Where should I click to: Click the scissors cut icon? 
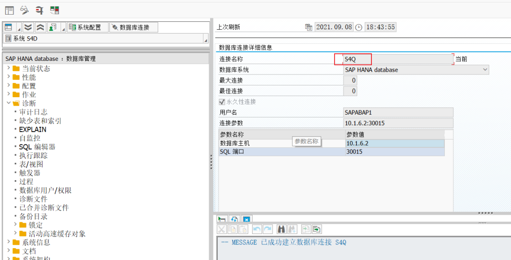tap(221, 229)
